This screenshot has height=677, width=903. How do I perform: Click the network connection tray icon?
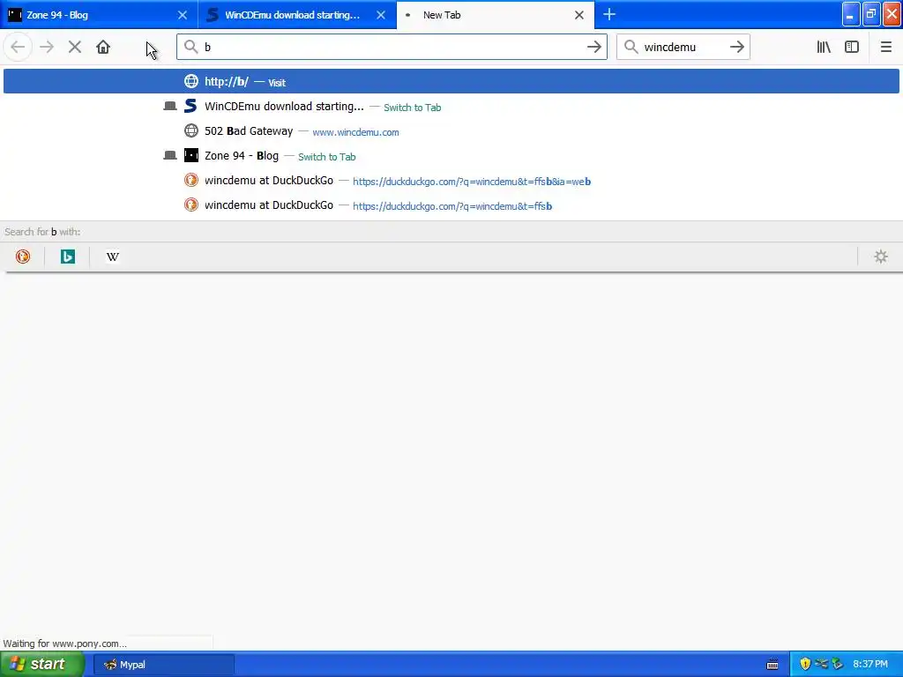tap(821, 665)
